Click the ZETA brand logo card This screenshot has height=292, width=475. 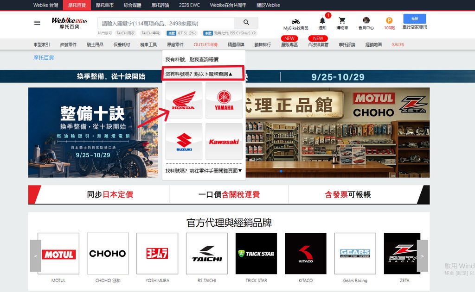tap(402, 253)
